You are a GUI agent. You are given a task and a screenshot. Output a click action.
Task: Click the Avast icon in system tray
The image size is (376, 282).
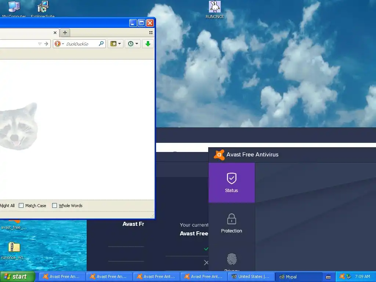(x=342, y=276)
